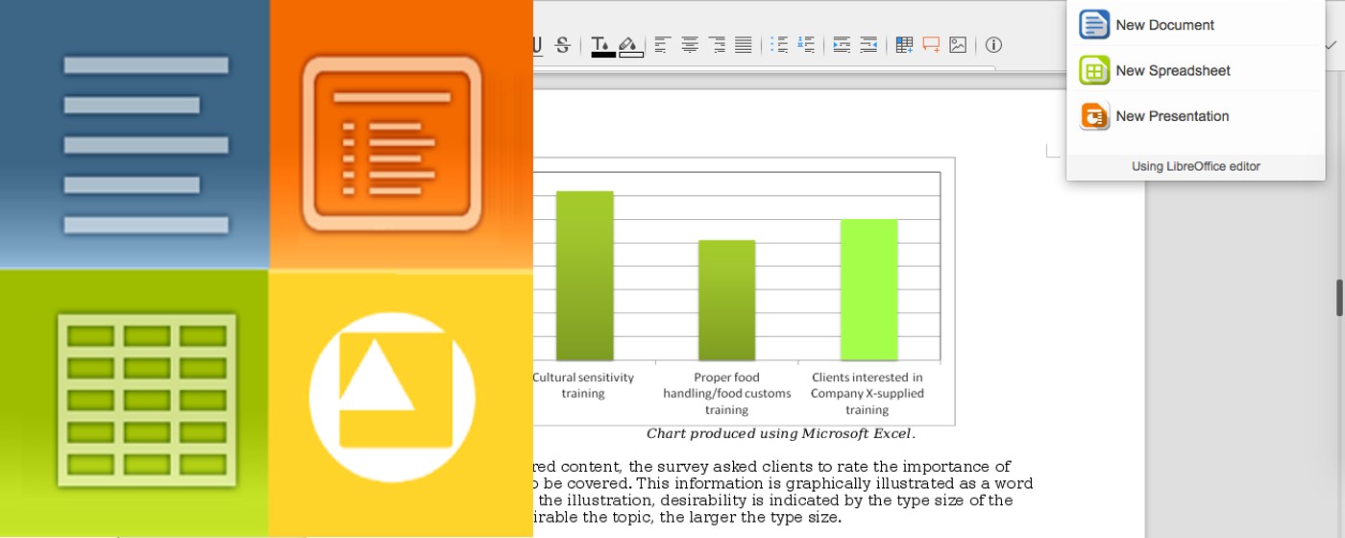This screenshot has width=1345, height=538.
Task: Choose New Document
Action: pos(1196,25)
